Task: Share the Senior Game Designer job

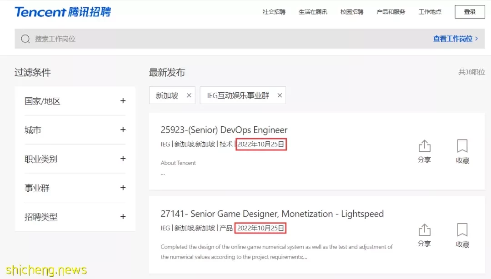Action: (x=424, y=235)
